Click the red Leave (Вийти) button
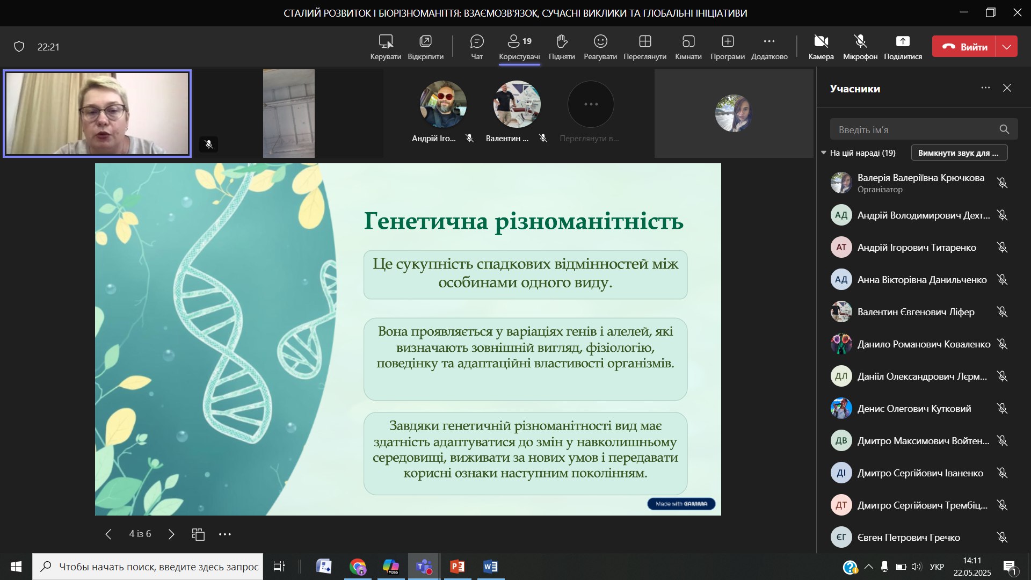The width and height of the screenshot is (1031, 580). 964,47
